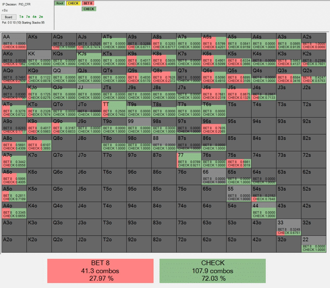This screenshot has height=288, width=330.
Task: Select the J5s hand cell
Action: pyautogui.click(x=239, y=92)
